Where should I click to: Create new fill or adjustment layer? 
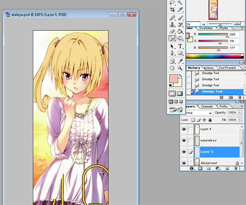tap(218, 169)
